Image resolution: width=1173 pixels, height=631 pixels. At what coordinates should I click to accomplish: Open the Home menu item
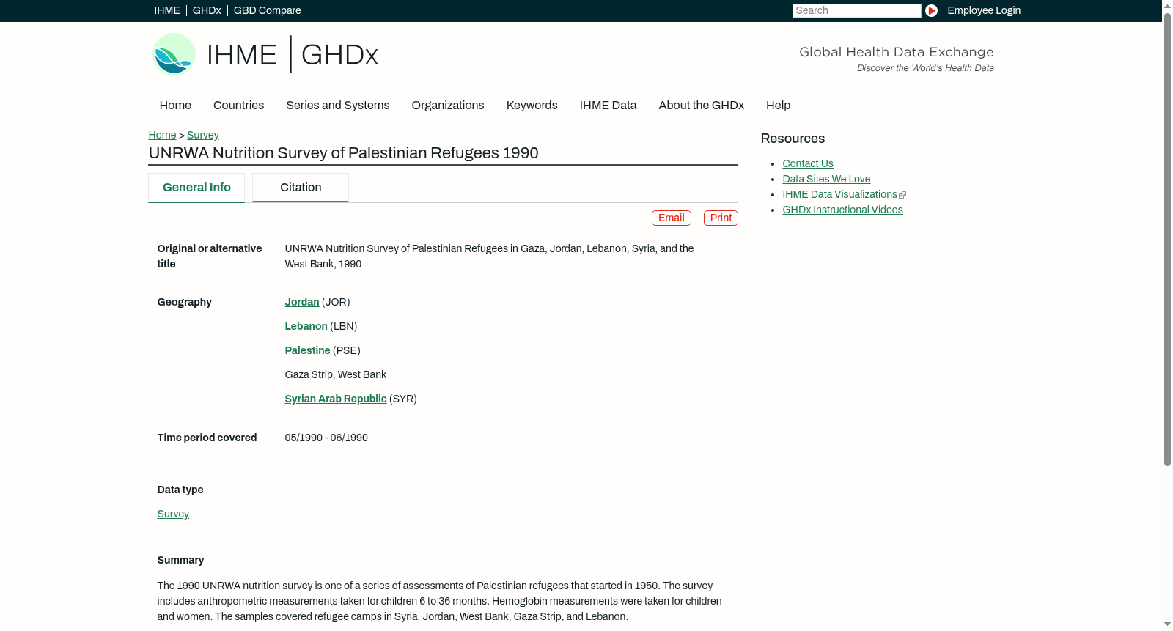(175, 106)
